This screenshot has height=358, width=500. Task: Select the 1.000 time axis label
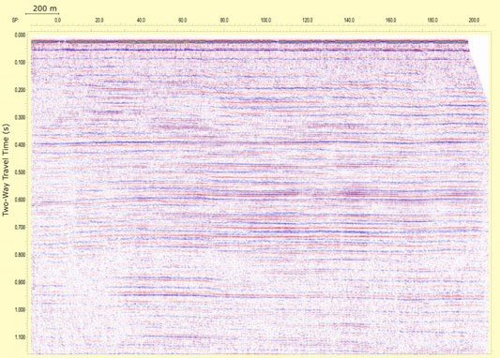click(x=20, y=309)
